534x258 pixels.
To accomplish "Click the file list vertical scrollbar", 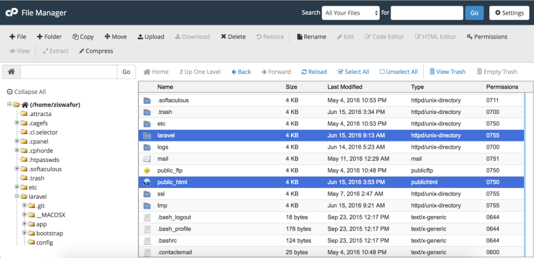I will (525, 175).
